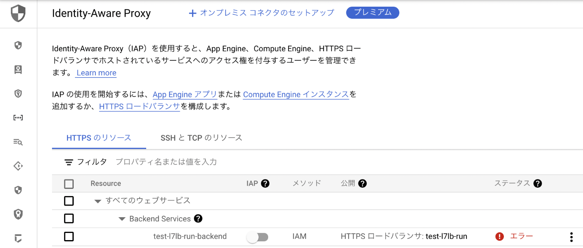Open the shield with keyhole sidebar icon
The height and width of the screenshot is (248, 583).
point(18,214)
